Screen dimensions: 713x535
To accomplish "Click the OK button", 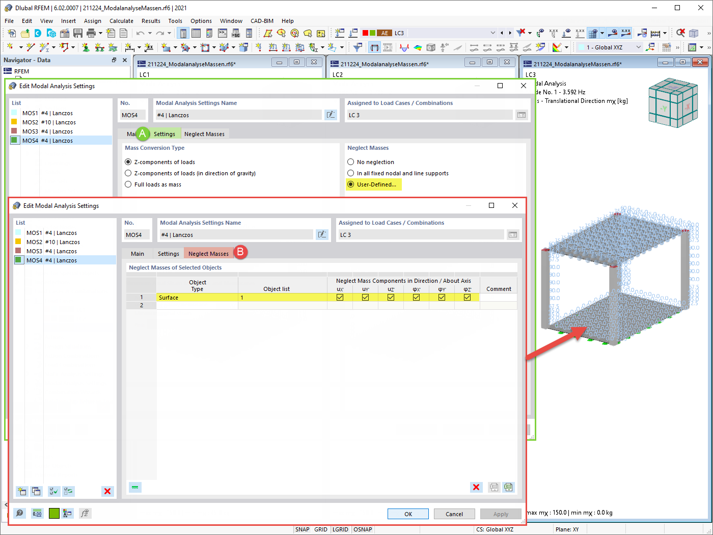I will click(407, 514).
